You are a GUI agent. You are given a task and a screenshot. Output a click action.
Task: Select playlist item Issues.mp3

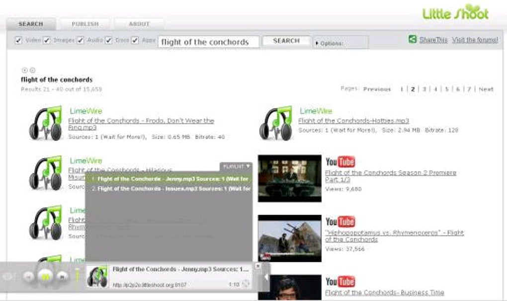(x=169, y=188)
